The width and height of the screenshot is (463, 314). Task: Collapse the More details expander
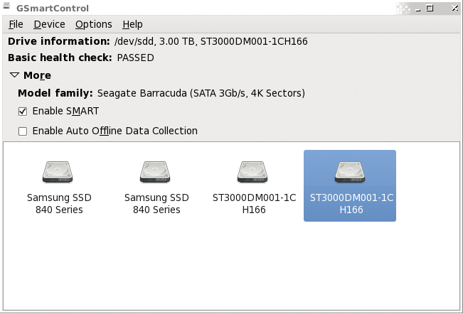pos(14,75)
